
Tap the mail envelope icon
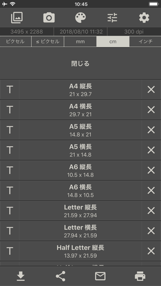(100, 276)
